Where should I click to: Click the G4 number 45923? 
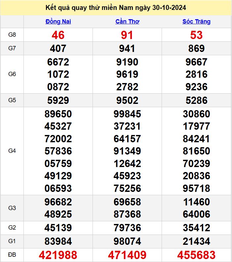(127, 176)
